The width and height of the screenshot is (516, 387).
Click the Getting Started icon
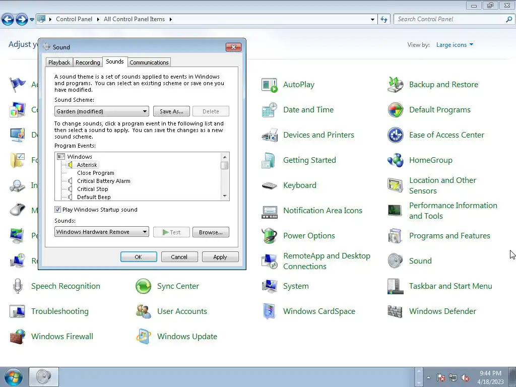(x=270, y=160)
